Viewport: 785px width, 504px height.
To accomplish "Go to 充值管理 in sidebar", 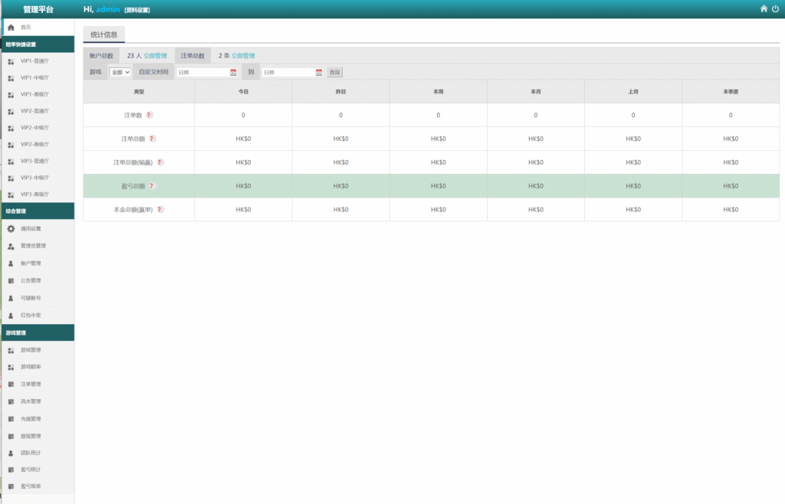I will click(x=31, y=419).
